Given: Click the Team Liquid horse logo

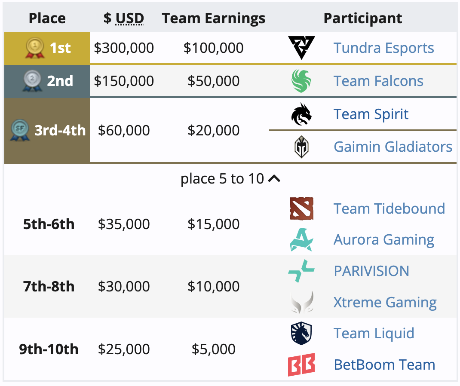Looking at the screenshot, I should pos(301,333).
